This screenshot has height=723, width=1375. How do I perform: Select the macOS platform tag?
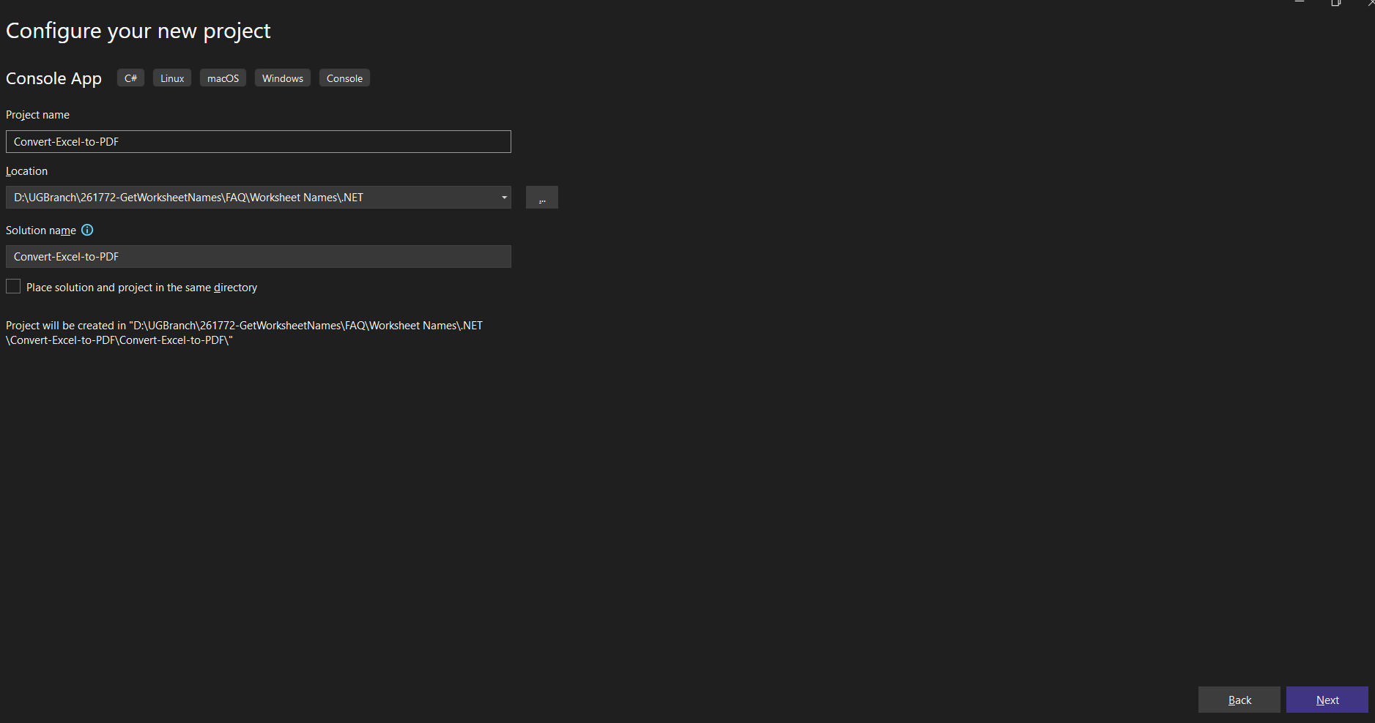(x=223, y=78)
